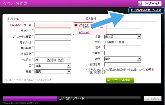Click the カジノを起動 launch button
This screenshot has height=105, width=165.
tap(152, 98)
